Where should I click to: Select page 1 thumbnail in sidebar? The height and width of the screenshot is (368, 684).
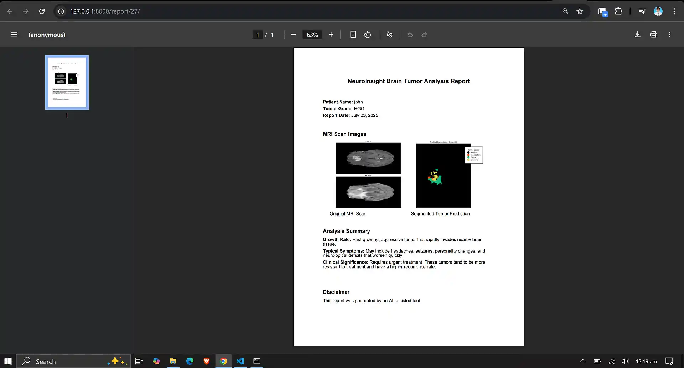click(x=67, y=82)
